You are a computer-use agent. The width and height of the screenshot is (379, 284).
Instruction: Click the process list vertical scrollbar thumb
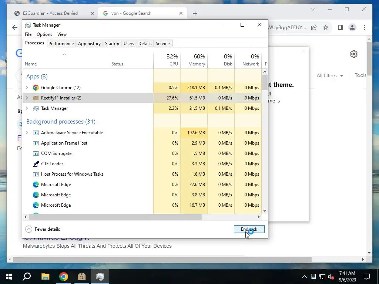pos(265,82)
